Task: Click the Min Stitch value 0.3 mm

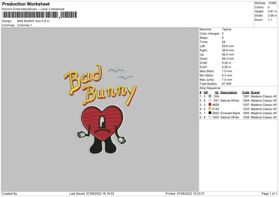Action: [x=227, y=75]
